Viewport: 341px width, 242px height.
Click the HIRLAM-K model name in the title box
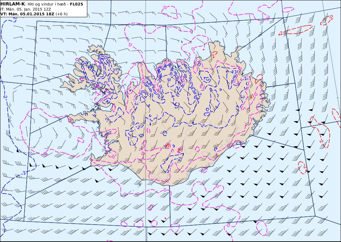13,4
